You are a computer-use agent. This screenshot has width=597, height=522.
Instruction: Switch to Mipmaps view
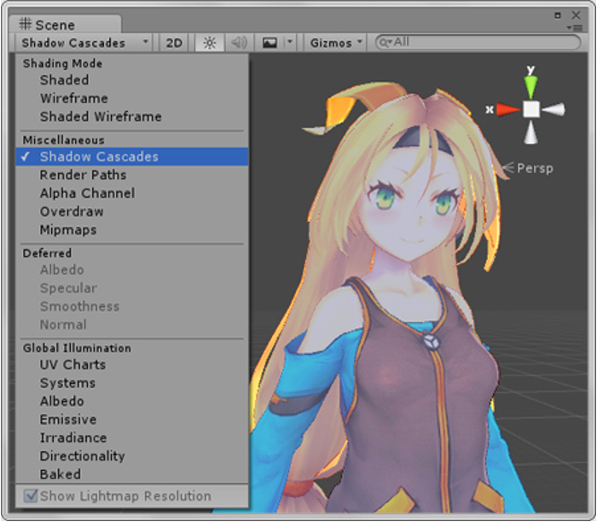click(x=131, y=229)
